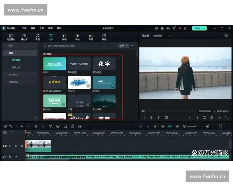233x186 pixels.
Task: Select the 花字 title template thumbnail
Action: pyautogui.click(x=104, y=64)
